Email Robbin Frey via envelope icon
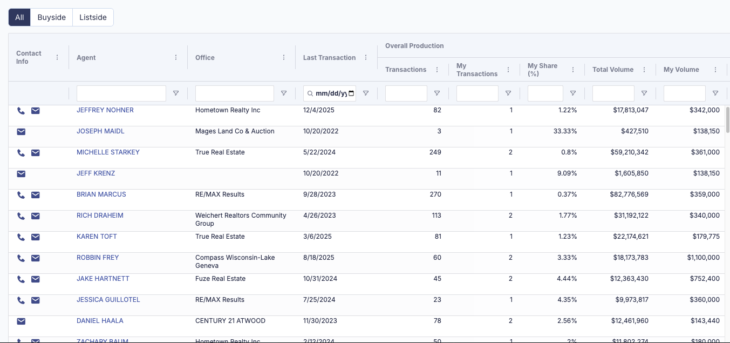The height and width of the screenshot is (343, 730). point(35,258)
